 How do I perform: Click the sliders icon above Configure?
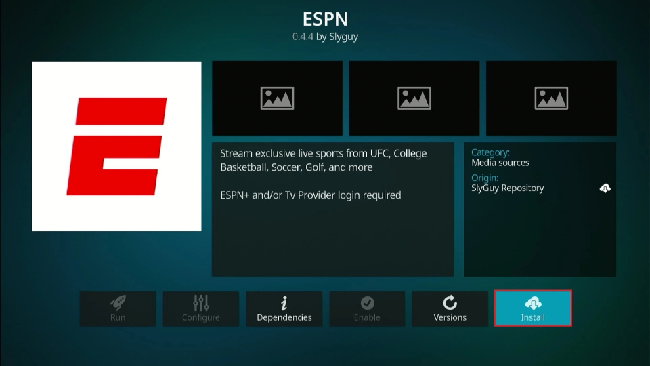click(201, 303)
